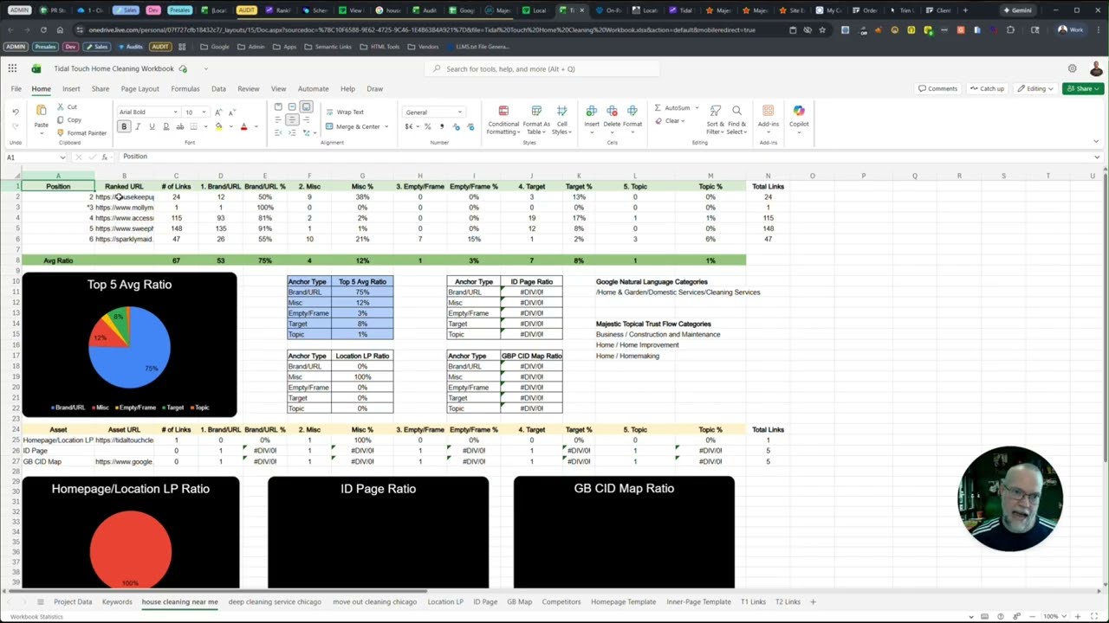1109x623 pixels.
Task: Open the Editing mode dropdown
Action: [x=1035, y=88]
